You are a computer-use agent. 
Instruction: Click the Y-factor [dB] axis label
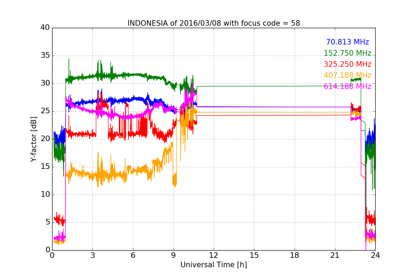click(x=33, y=139)
